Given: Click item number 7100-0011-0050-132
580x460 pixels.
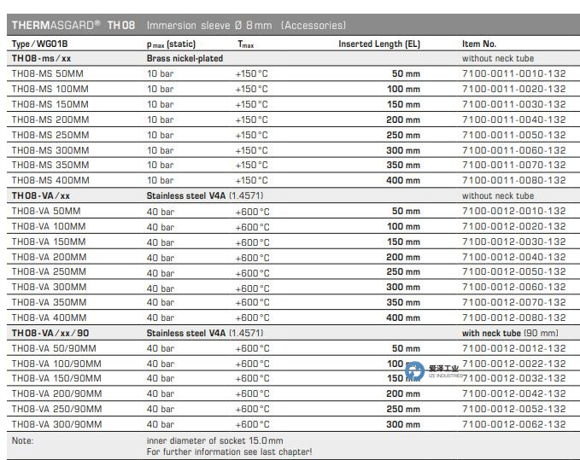Looking at the screenshot, I should [x=513, y=135].
